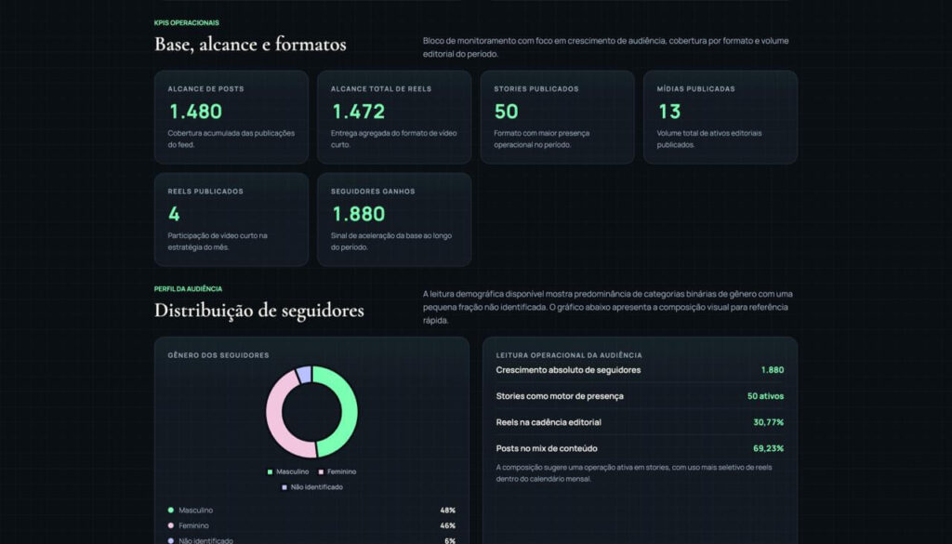Click the 1.880 value in the Crescimento absoluto row
The width and height of the screenshot is (952, 544).
(x=773, y=370)
